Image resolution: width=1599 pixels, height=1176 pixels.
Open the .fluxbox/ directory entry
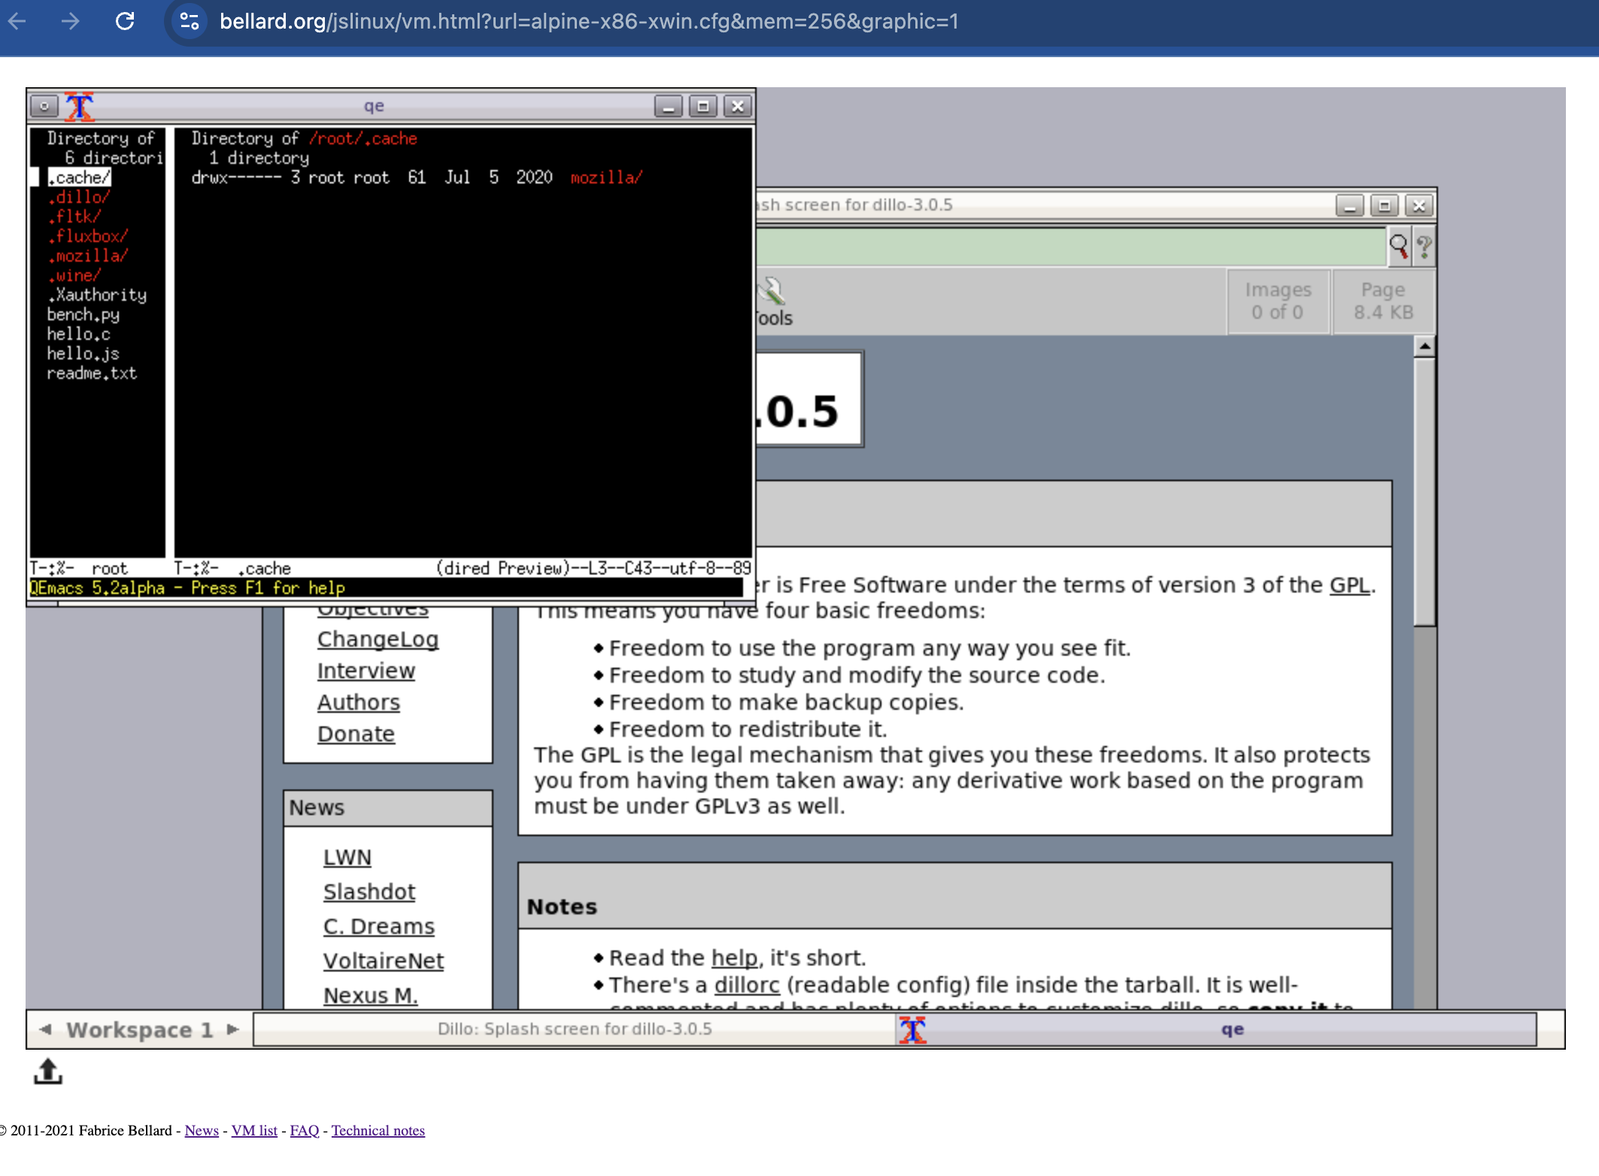(x=88, y=236)
